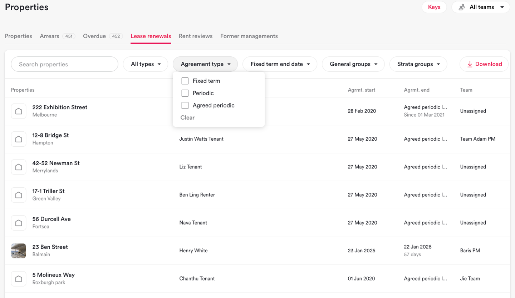Click the house icon next to 17-1 Triller St
The height and width of the screenshot is (298, 515).
(x=19, y=195)
